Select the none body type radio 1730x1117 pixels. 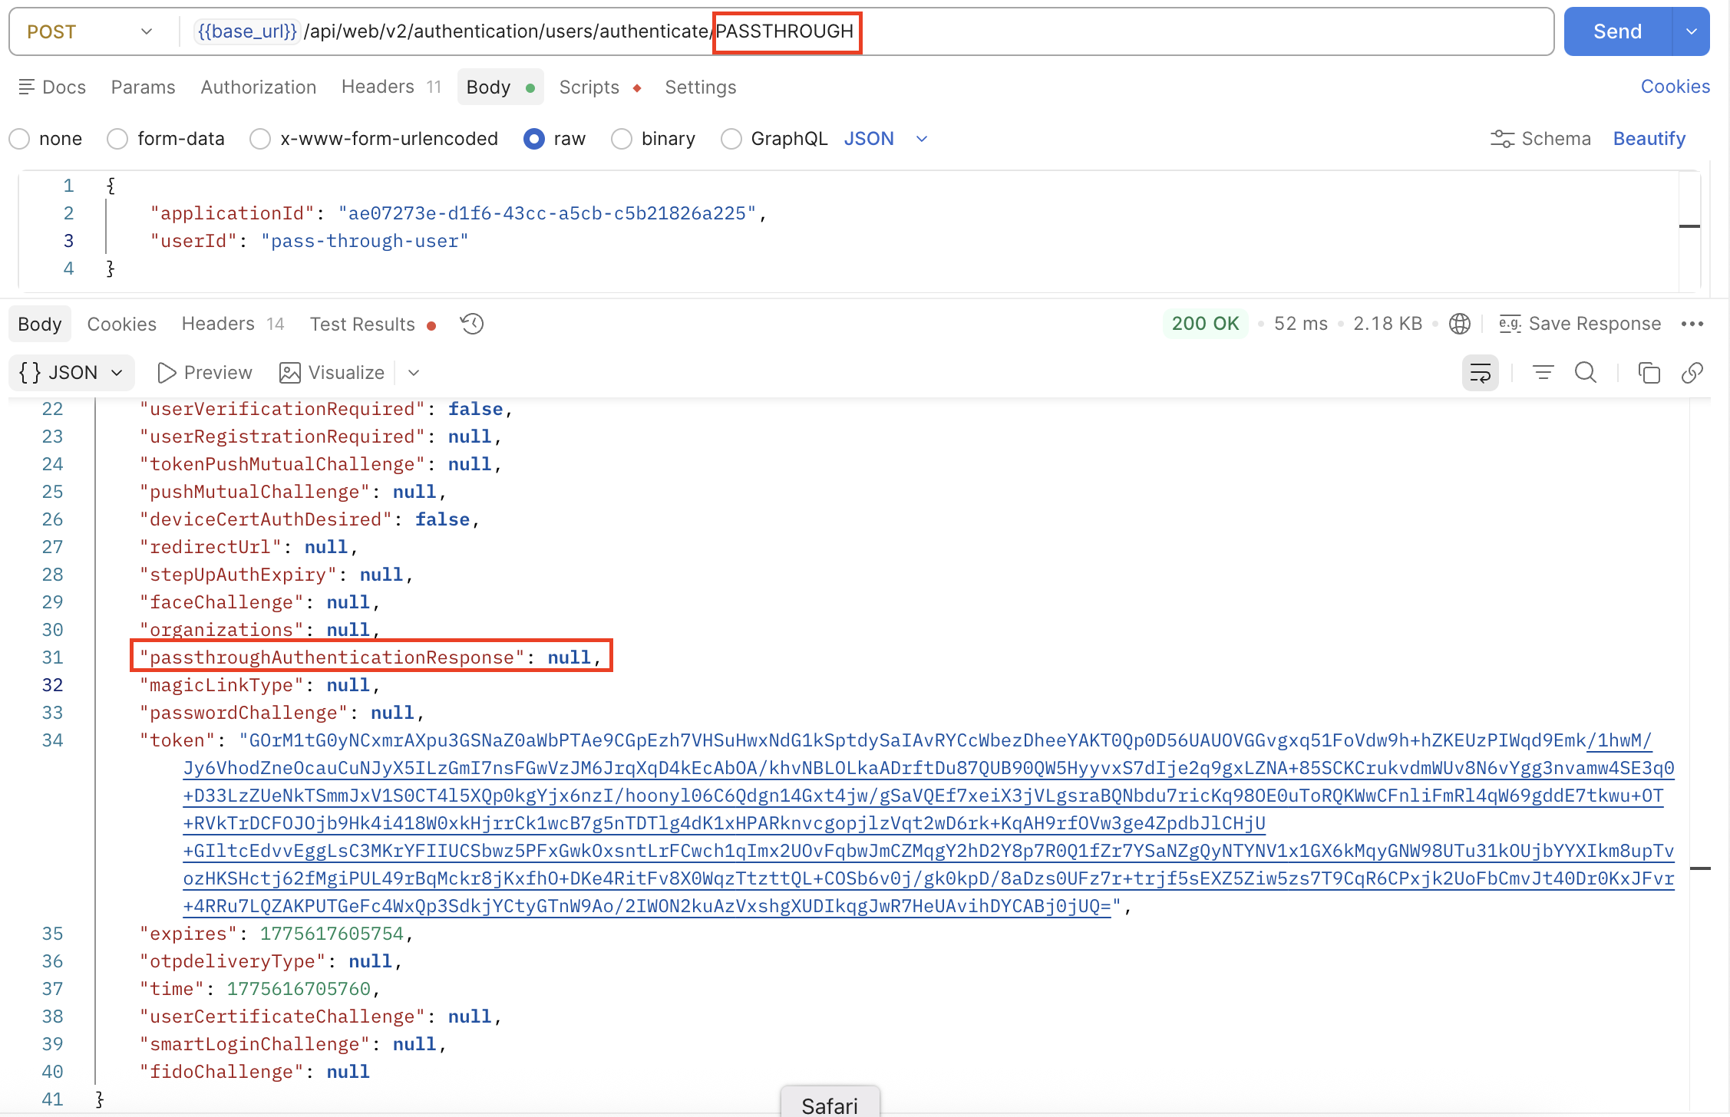[20, 139]
